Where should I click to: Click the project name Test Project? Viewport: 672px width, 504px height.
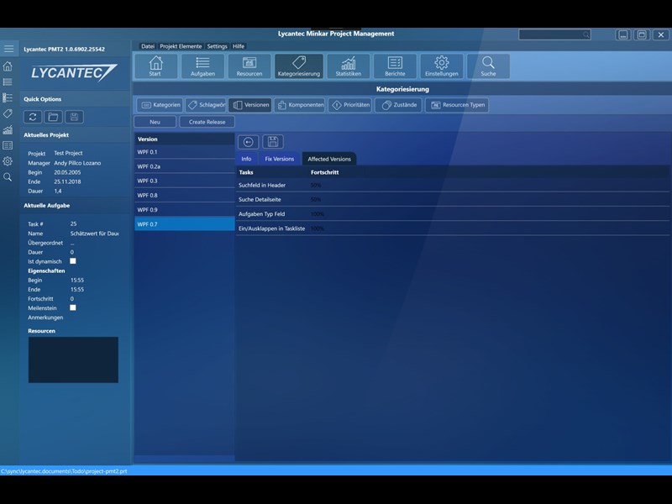68,153
